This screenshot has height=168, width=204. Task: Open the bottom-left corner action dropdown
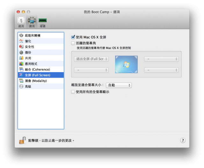coord(91,70)
